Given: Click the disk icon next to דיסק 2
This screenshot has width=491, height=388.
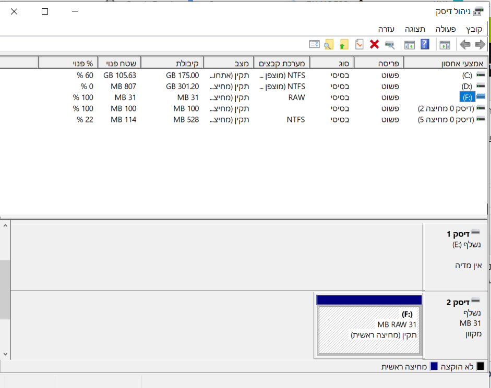Looking at the screenshot, I should (475, 301).
